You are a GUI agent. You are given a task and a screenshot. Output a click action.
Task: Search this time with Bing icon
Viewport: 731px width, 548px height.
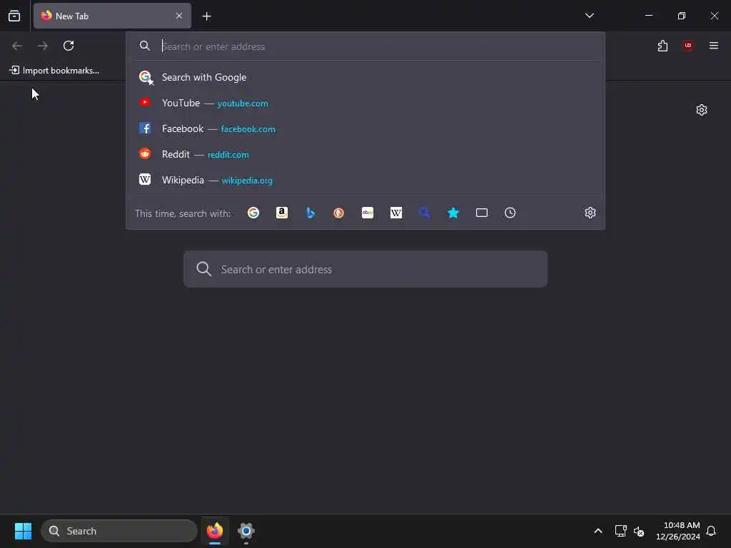311,213
